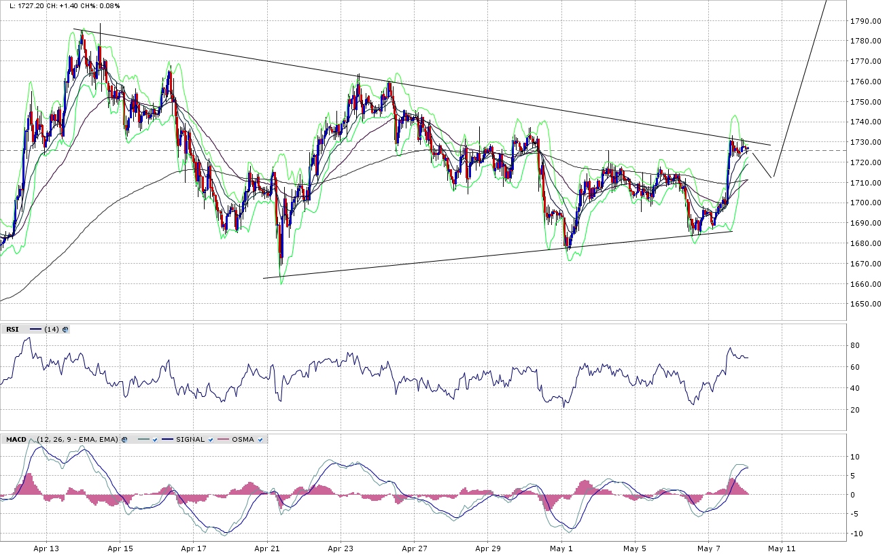887x558 pixels.
Task: Click the Apr 13 date axis label
Action: (x=46, y=548)
